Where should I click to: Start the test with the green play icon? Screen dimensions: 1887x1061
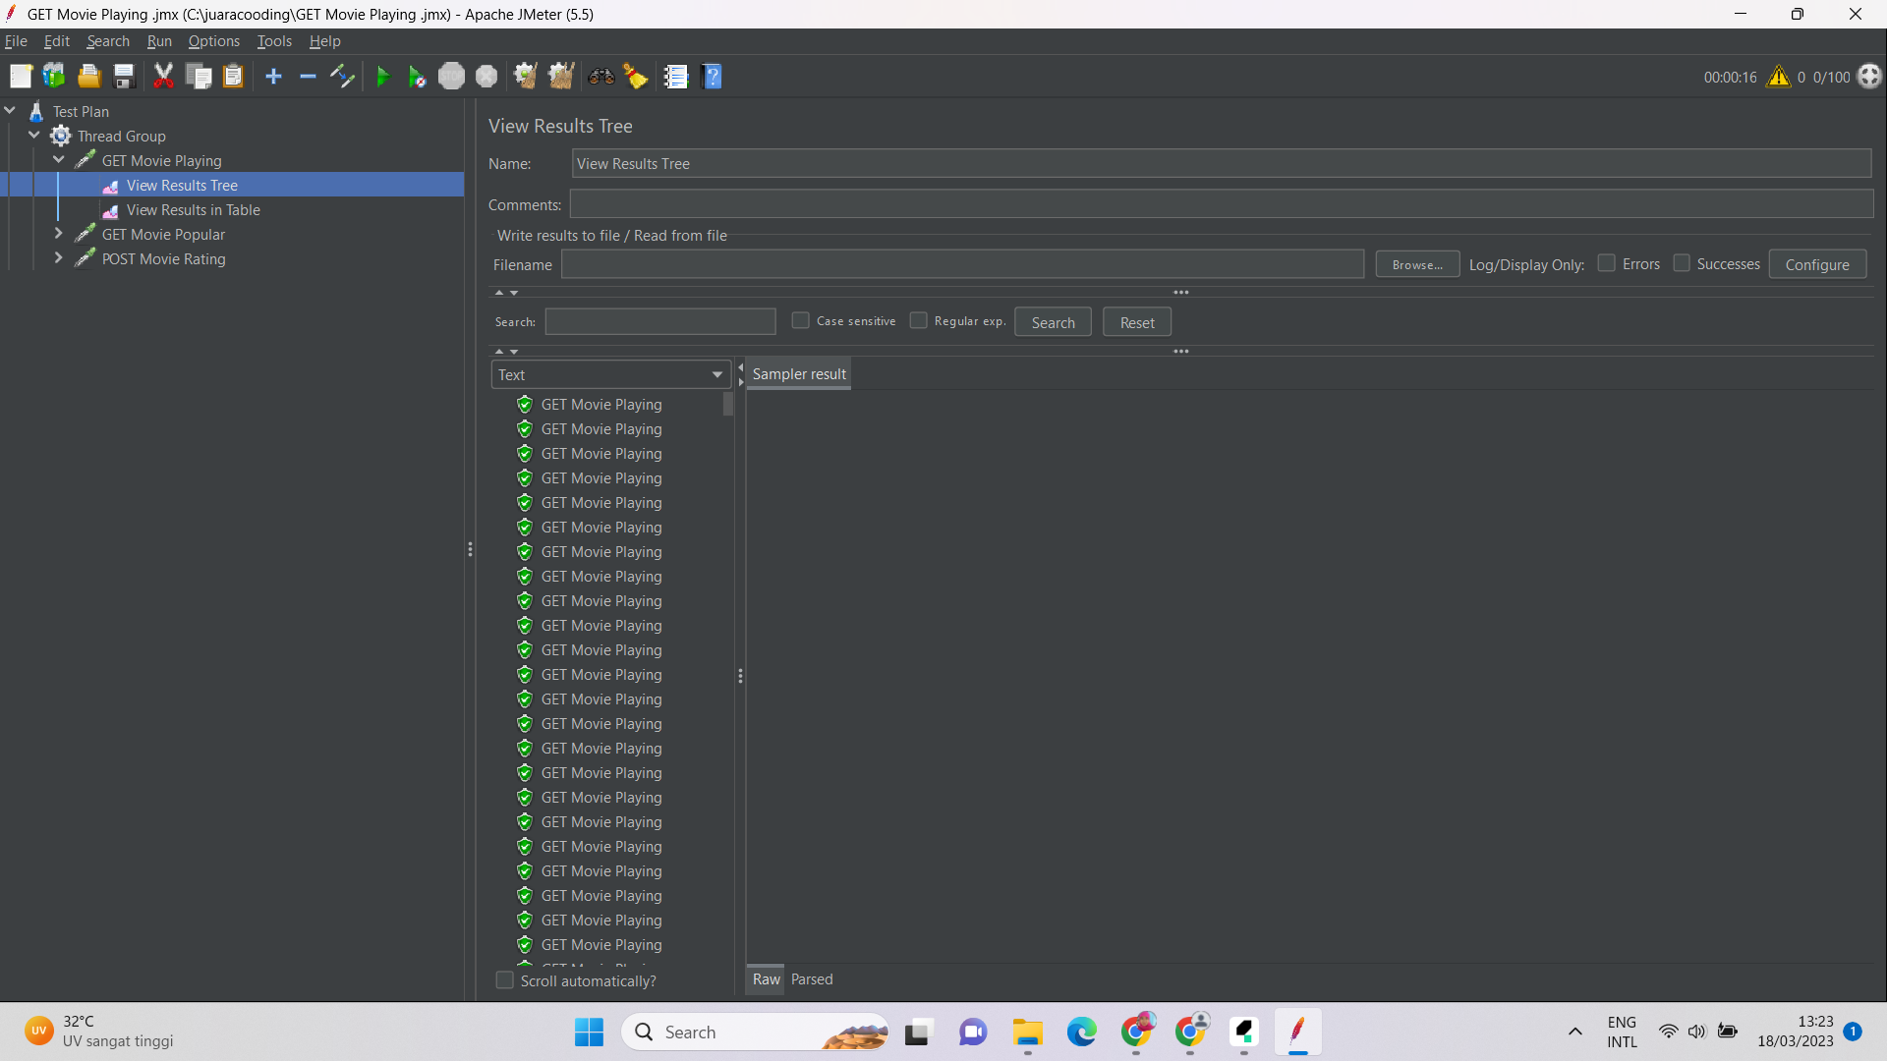(x=382, y=76)
